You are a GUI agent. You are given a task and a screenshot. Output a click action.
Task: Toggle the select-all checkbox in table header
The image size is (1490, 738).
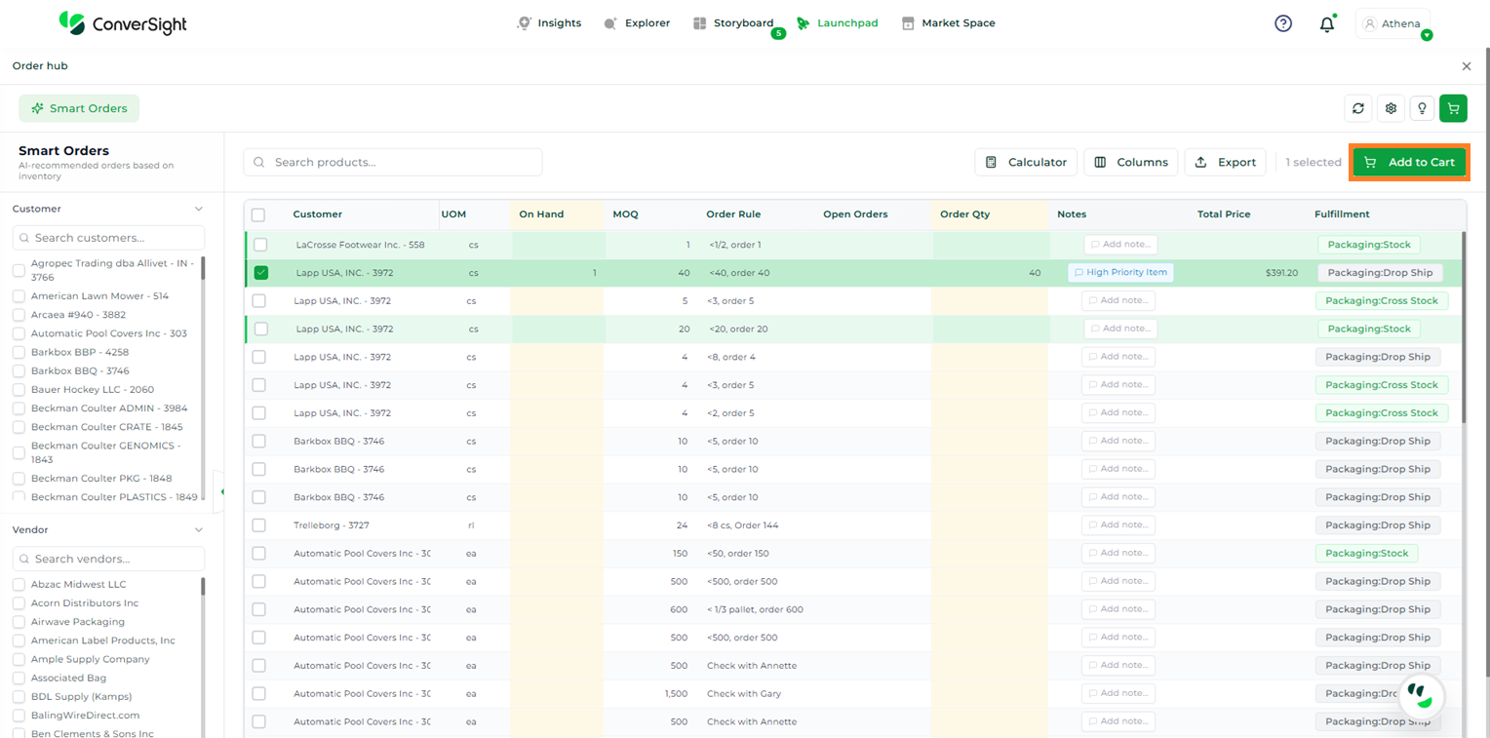click(x=258, y=214)
